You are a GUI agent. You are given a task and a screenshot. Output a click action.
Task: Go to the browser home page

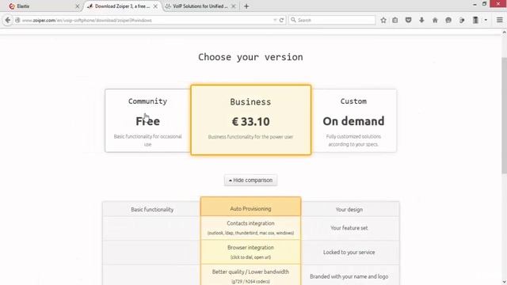coord(435,20)
